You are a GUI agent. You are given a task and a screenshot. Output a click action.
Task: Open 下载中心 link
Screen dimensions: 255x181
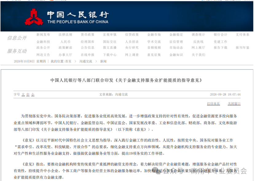tap(110, 55)
